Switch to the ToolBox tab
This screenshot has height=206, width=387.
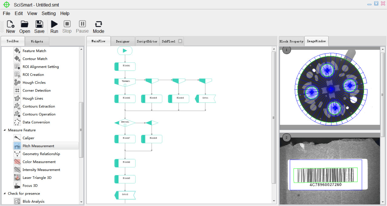(x=13, y=41)
